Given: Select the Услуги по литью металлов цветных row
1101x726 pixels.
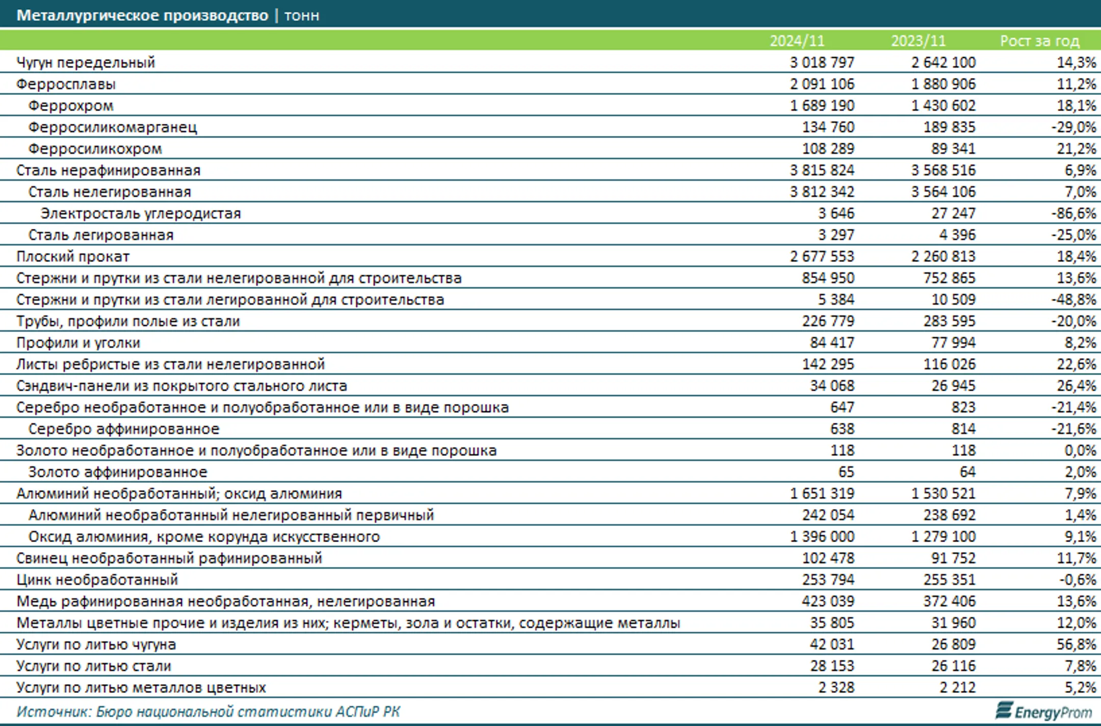Looking at the screenshot, I should click(550, 687).
